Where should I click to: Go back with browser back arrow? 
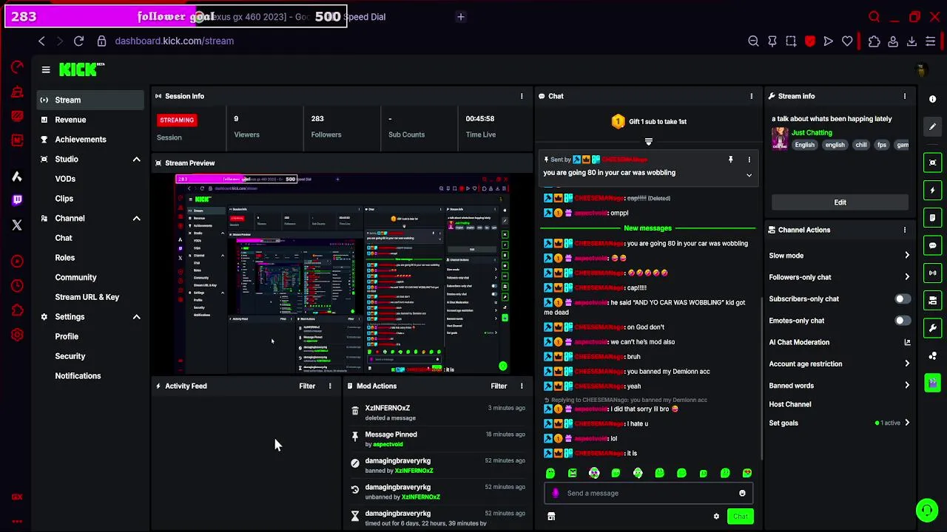point(41,41)
